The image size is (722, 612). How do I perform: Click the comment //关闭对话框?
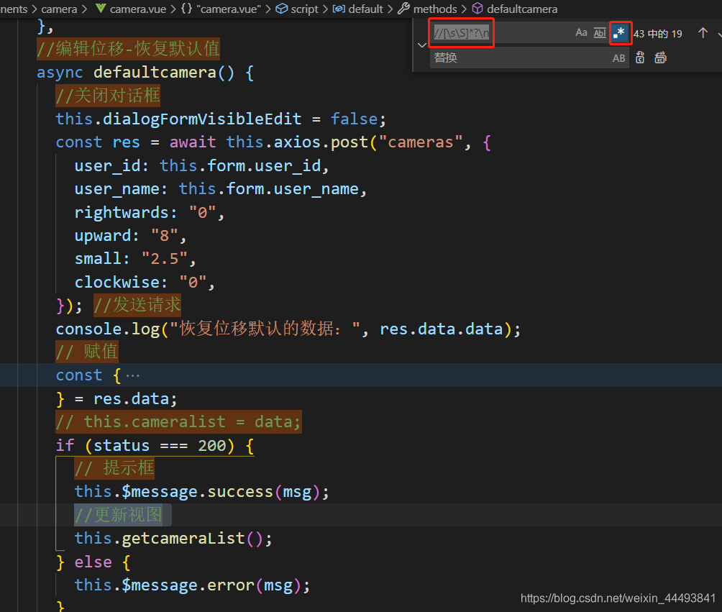click(x=108, y=96)
